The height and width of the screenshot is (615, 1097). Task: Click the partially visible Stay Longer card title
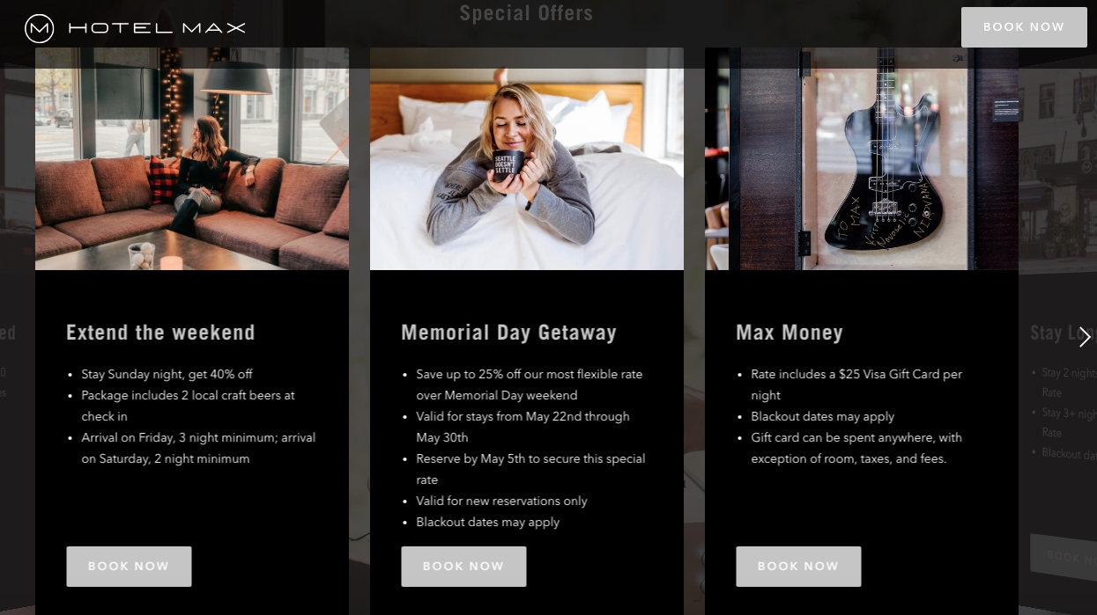coord(1063,333)
